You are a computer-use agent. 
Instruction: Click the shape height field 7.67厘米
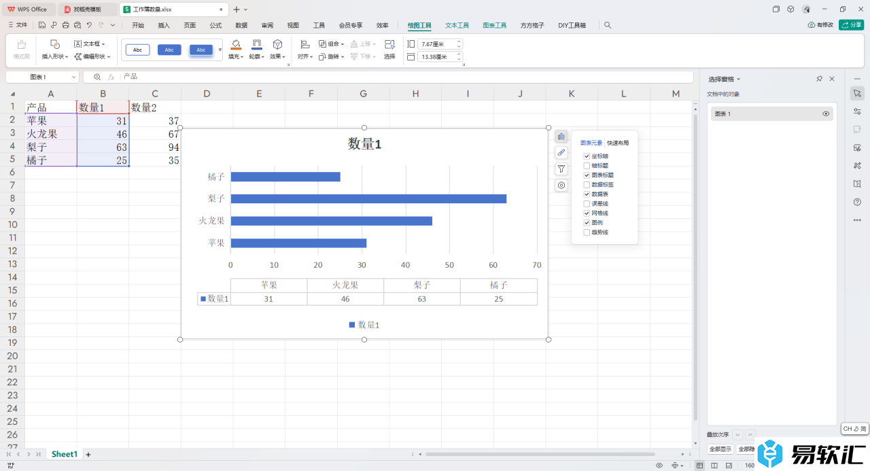point(440,43)
